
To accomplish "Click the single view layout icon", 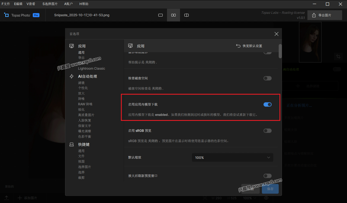I will click(160, 15).
